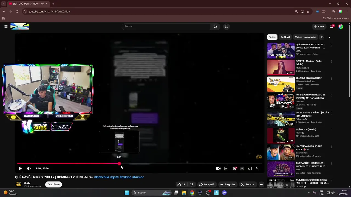Viewport: 351px width, 197px height.
Task: Enter full screen mode
Action: coord(258,169)
